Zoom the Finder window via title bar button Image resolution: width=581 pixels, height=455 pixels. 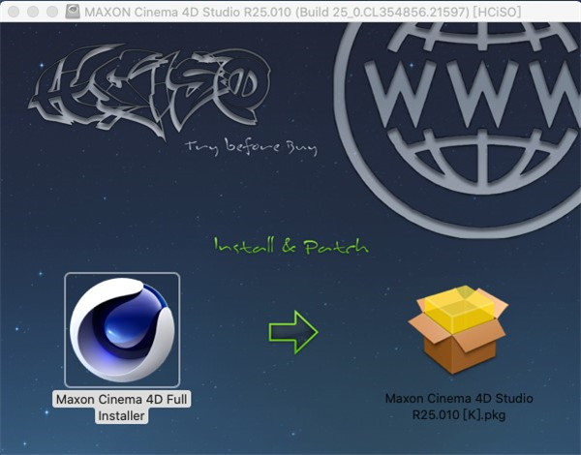pyautogui.click(x=52, y=12)
